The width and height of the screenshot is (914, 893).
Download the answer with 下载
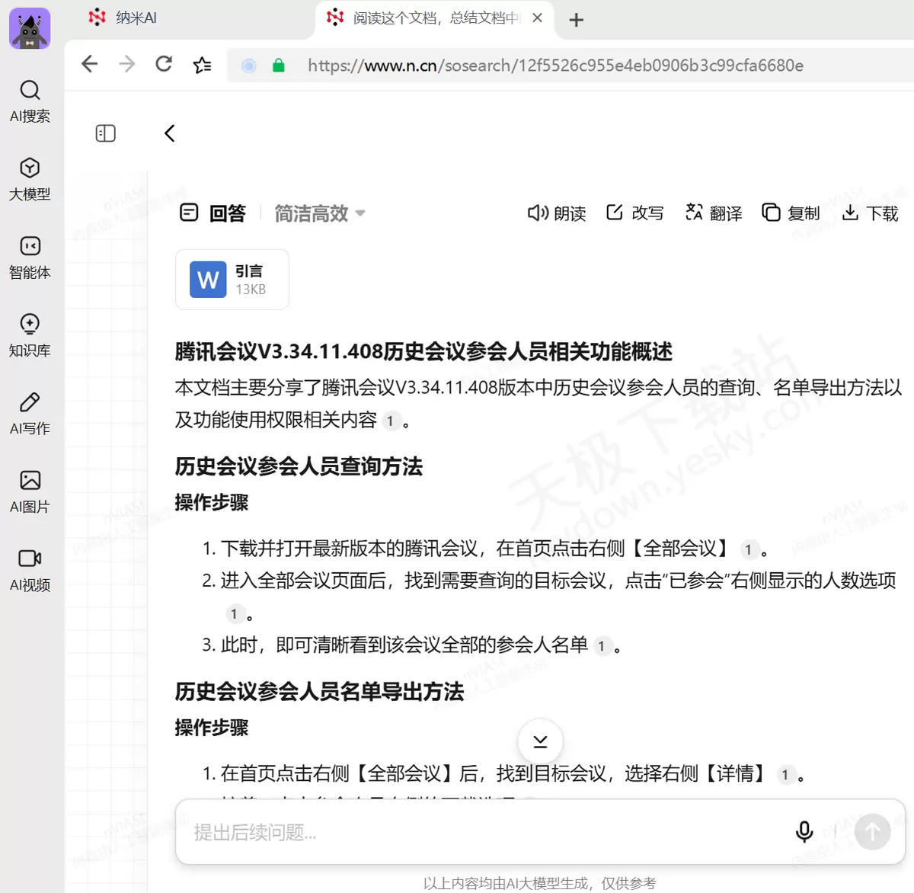(x=871, y=213)
